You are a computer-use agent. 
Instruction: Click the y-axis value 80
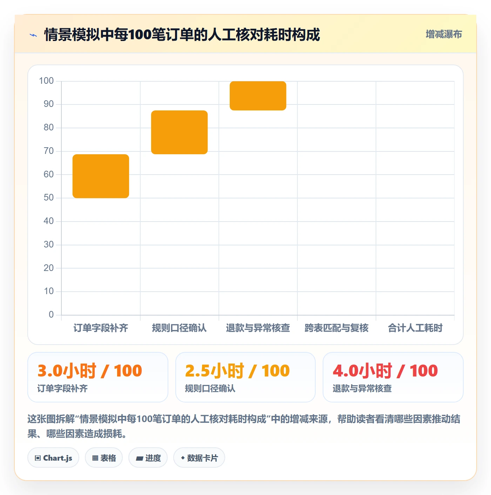pos(49,128)
